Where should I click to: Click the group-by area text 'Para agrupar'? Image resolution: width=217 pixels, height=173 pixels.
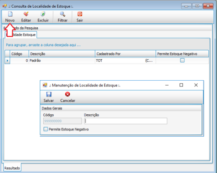[43, 45]
